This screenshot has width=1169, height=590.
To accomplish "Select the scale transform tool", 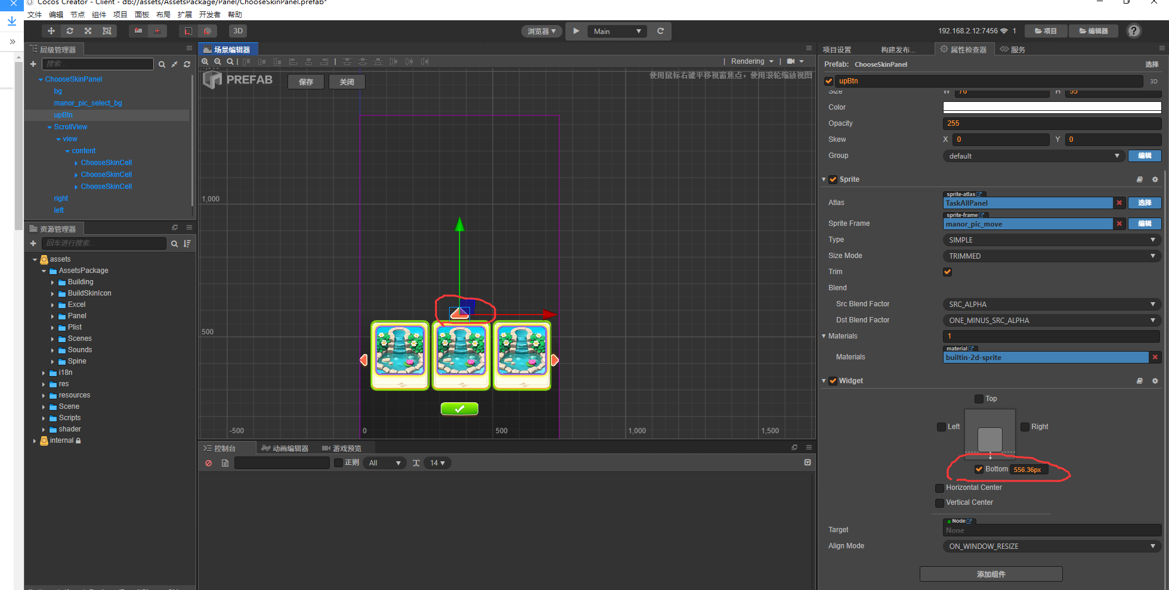I will [x=88, y=31].
